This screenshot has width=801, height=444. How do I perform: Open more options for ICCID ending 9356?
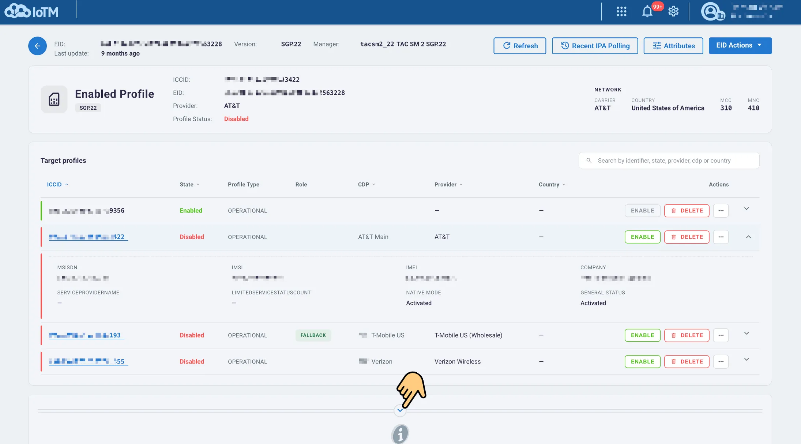721,211
